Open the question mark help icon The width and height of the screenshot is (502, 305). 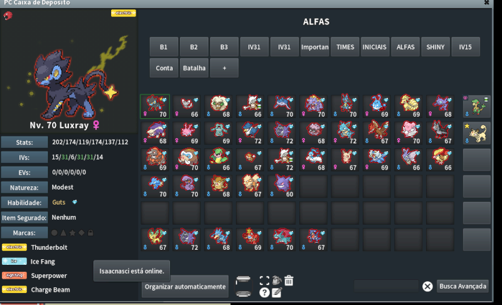264,292
